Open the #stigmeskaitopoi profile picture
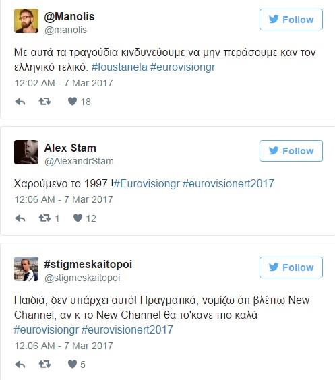This screenshot has height=380, width=335. coord(26,269)
